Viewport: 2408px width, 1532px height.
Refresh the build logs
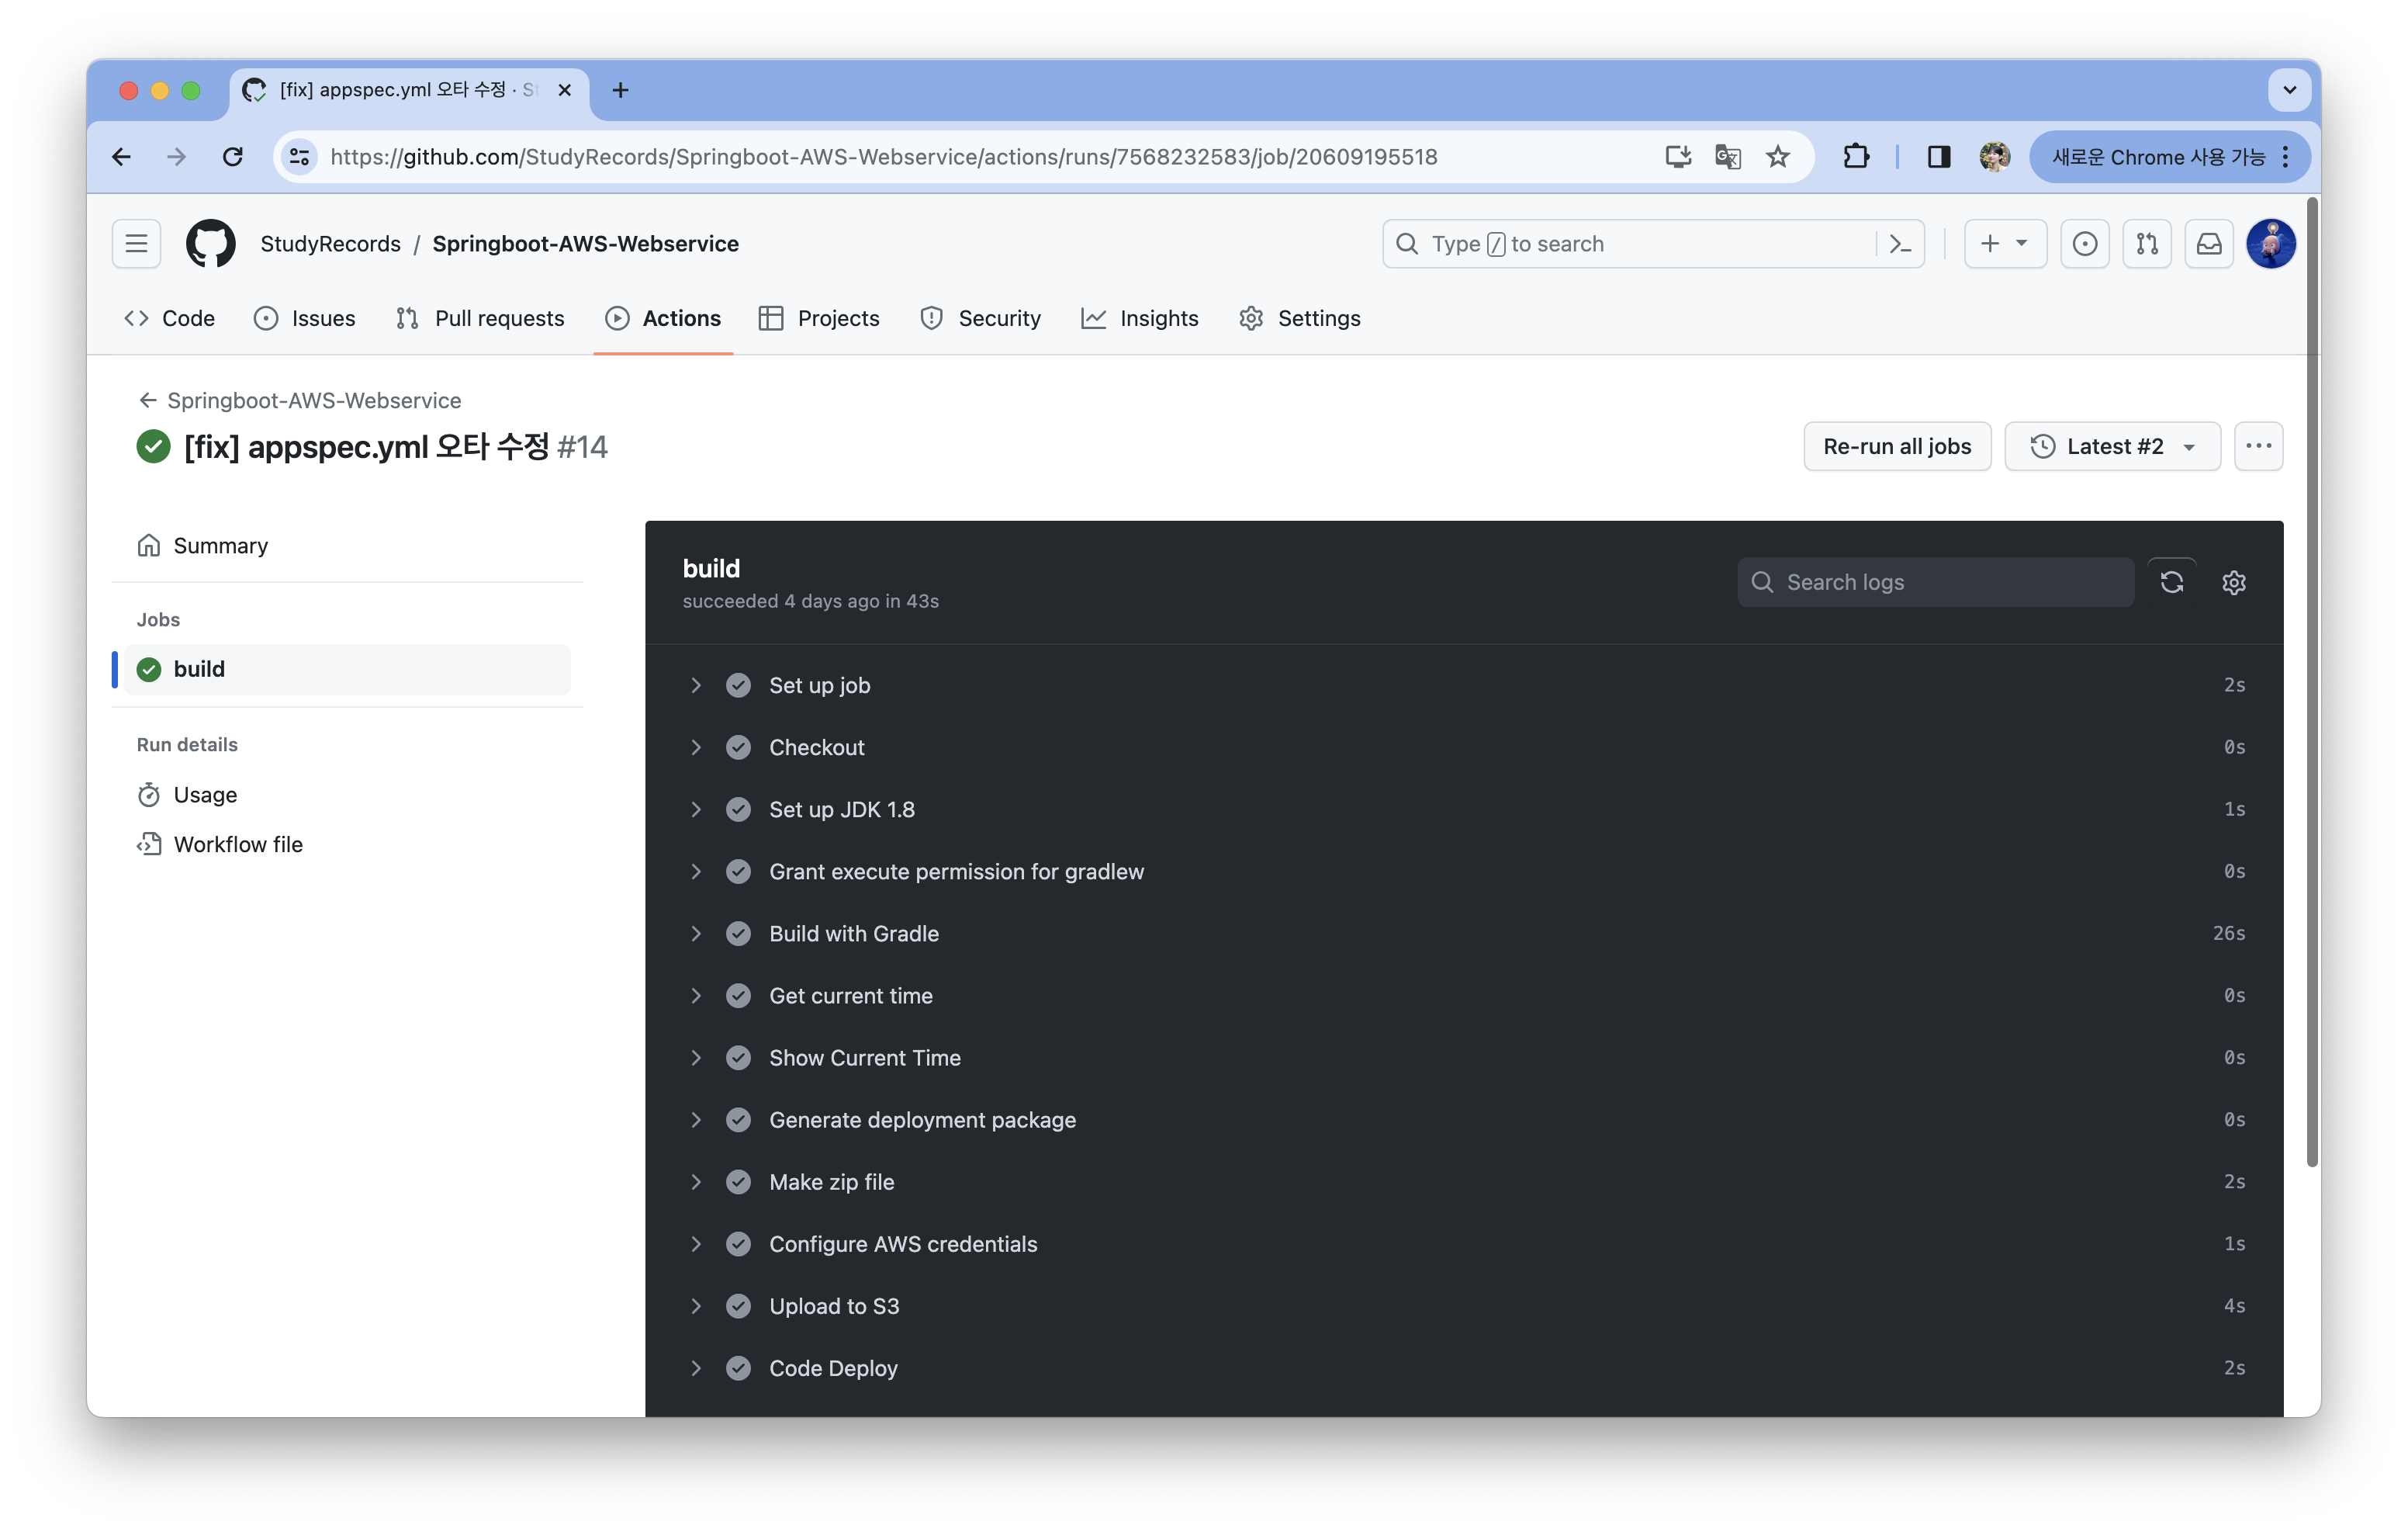point(2172,582)
